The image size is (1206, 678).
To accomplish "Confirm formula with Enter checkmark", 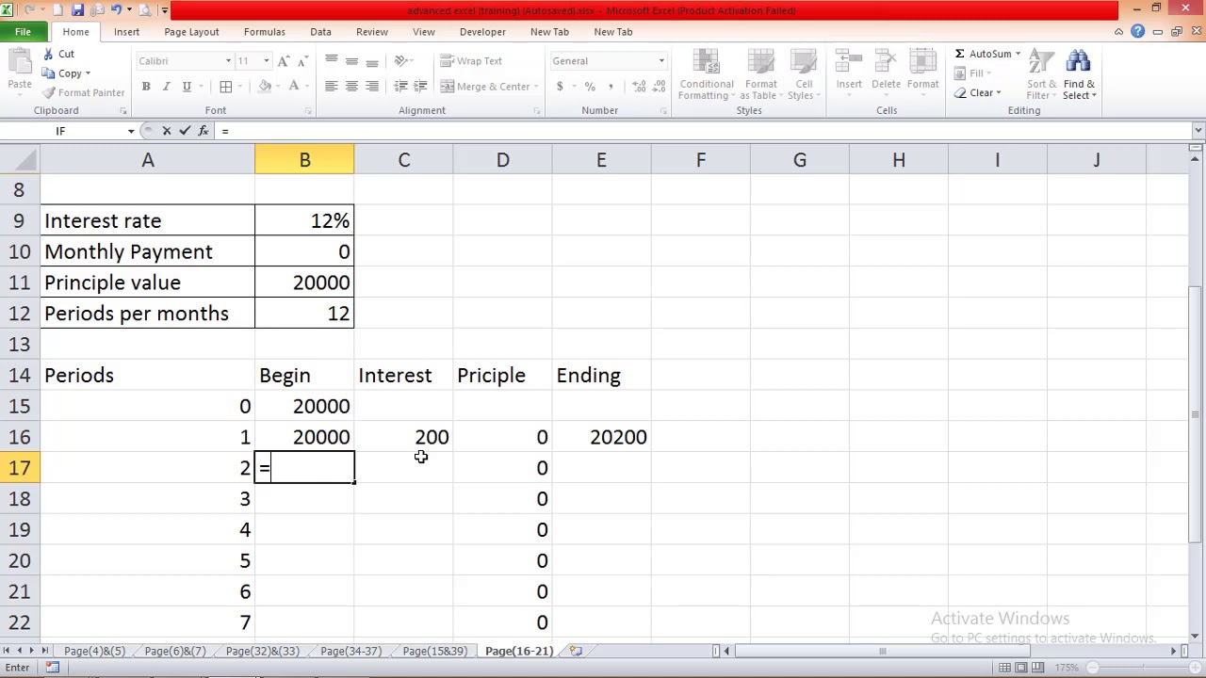I will [x=185, y=131].
